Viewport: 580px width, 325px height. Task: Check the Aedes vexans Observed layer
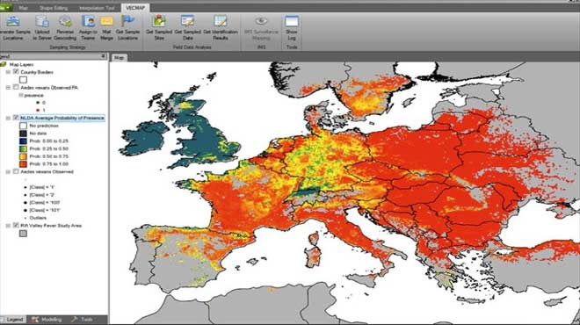coord(16,171)
